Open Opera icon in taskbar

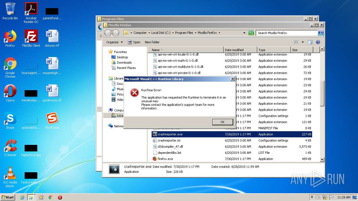(x=60, y=197)
